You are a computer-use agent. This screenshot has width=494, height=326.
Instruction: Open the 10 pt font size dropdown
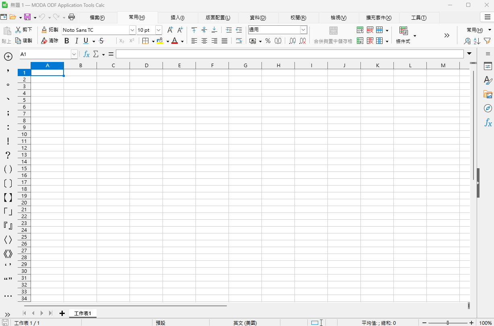click(x=158, y=30)
